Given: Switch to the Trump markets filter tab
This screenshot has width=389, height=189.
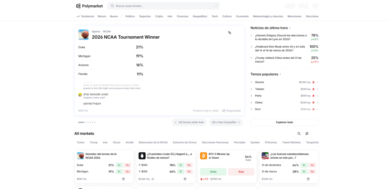Looking at the screenshot, I should click(93, 142).
